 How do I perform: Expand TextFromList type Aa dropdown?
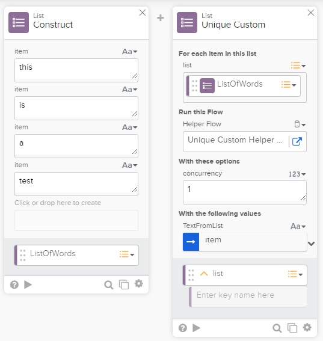tap(298, 226)
